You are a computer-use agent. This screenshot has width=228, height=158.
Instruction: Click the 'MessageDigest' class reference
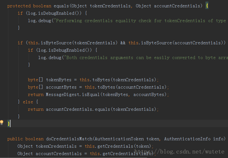(62, 95)
